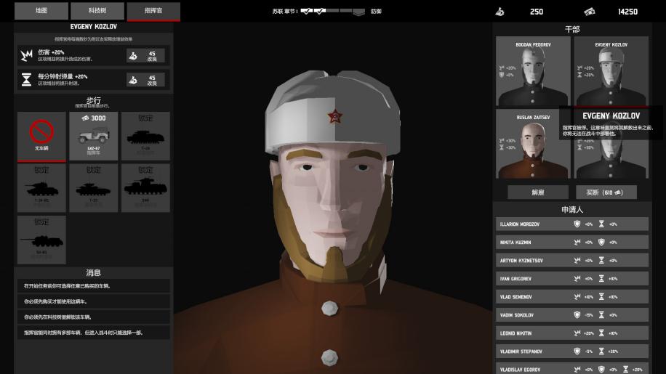Click the locked tank silhouette between T-34-85 and T-35
The height and width of the screenshot is (374, 666).
[94, 188]
